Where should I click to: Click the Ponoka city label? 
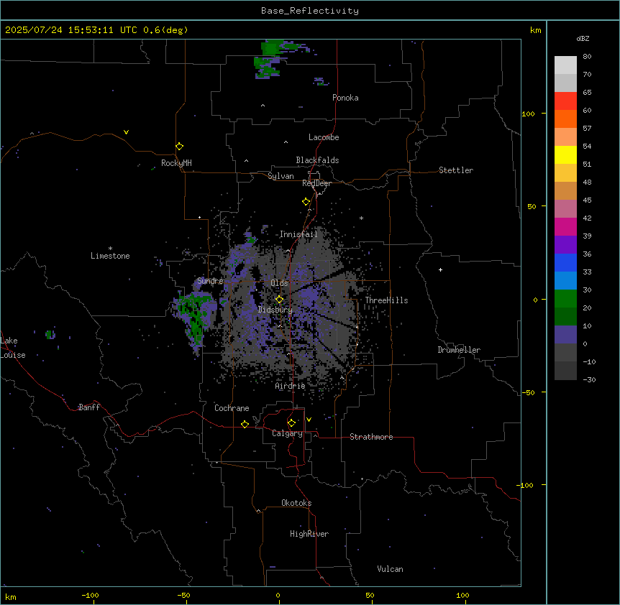pyautogui.click(x=345, y=98)
